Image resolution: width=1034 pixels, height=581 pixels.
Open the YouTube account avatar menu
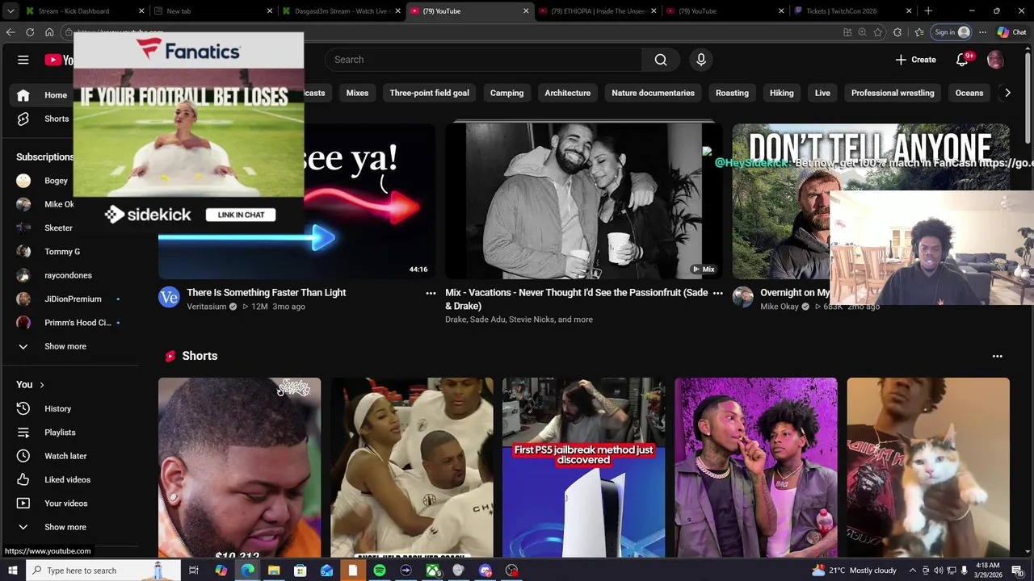(995, 60)
